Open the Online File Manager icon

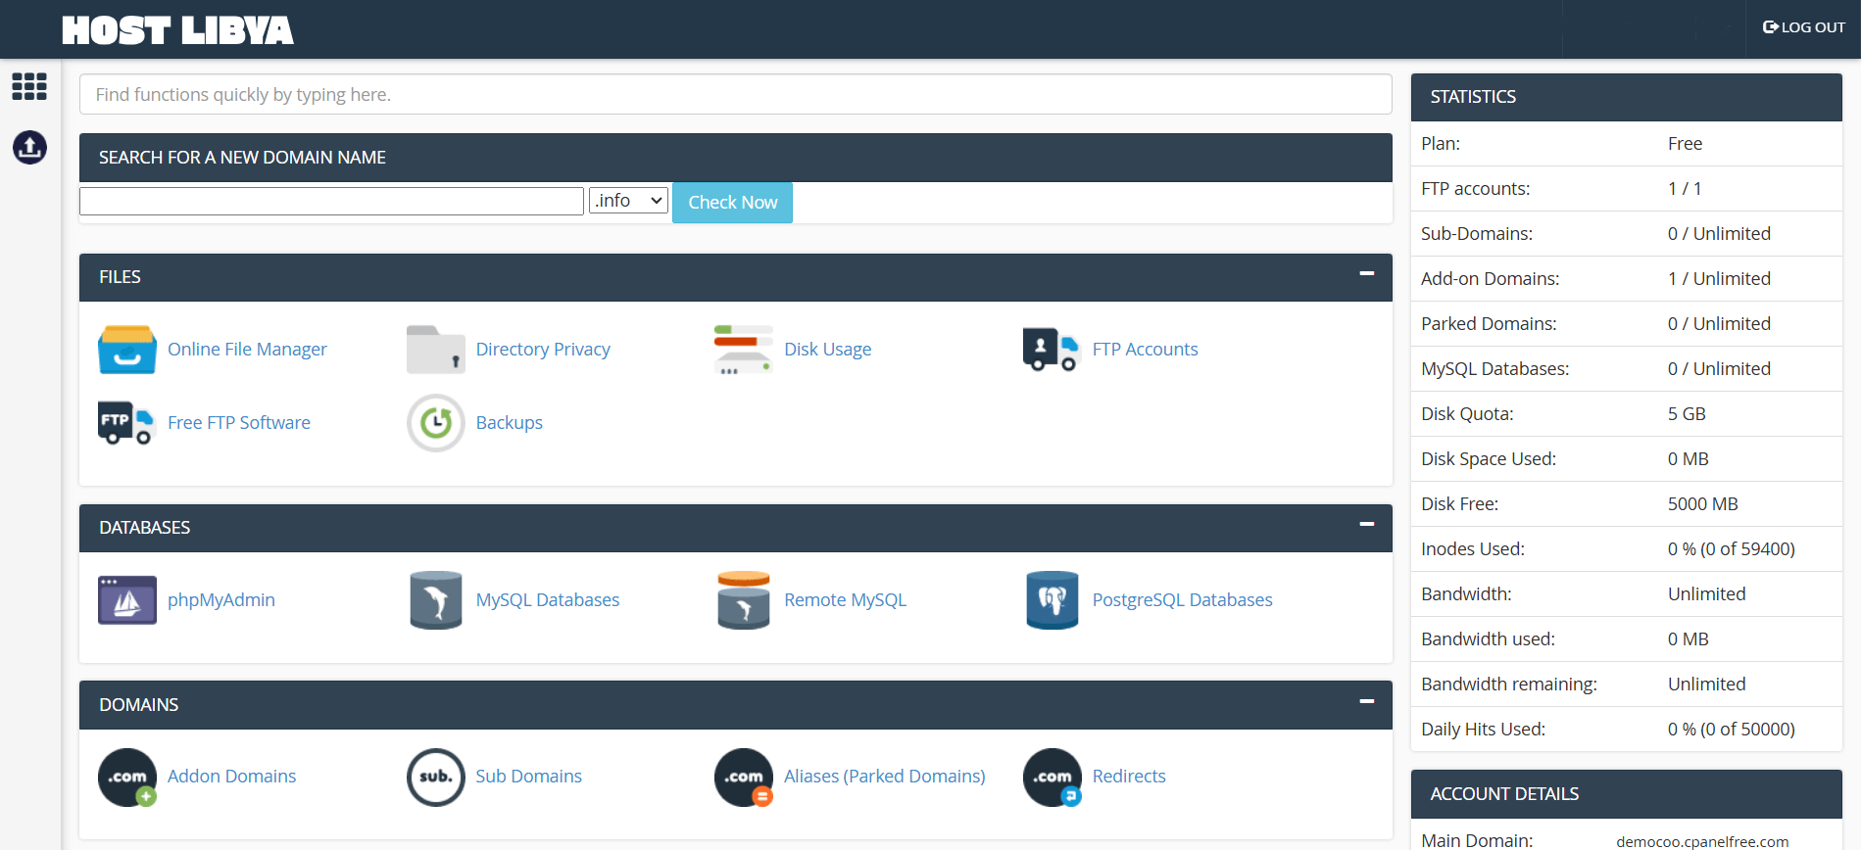pos(127,350)
